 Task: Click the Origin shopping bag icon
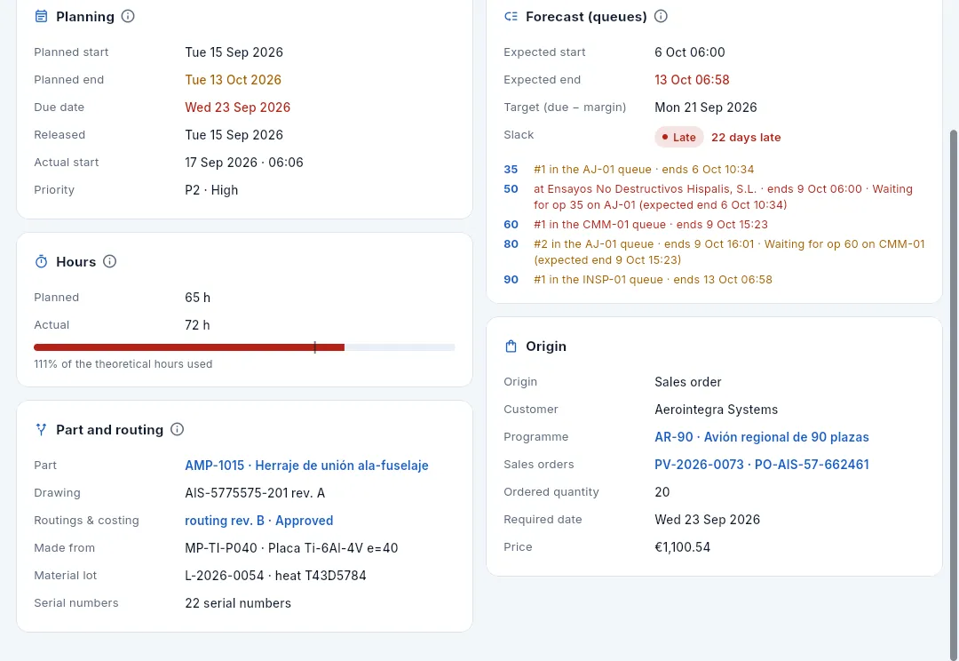[511, 346]
